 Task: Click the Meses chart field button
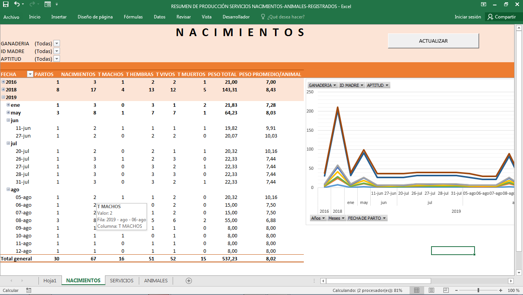[336, 218]
